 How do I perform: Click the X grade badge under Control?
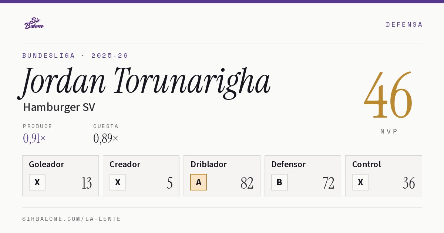pos(360,182)
